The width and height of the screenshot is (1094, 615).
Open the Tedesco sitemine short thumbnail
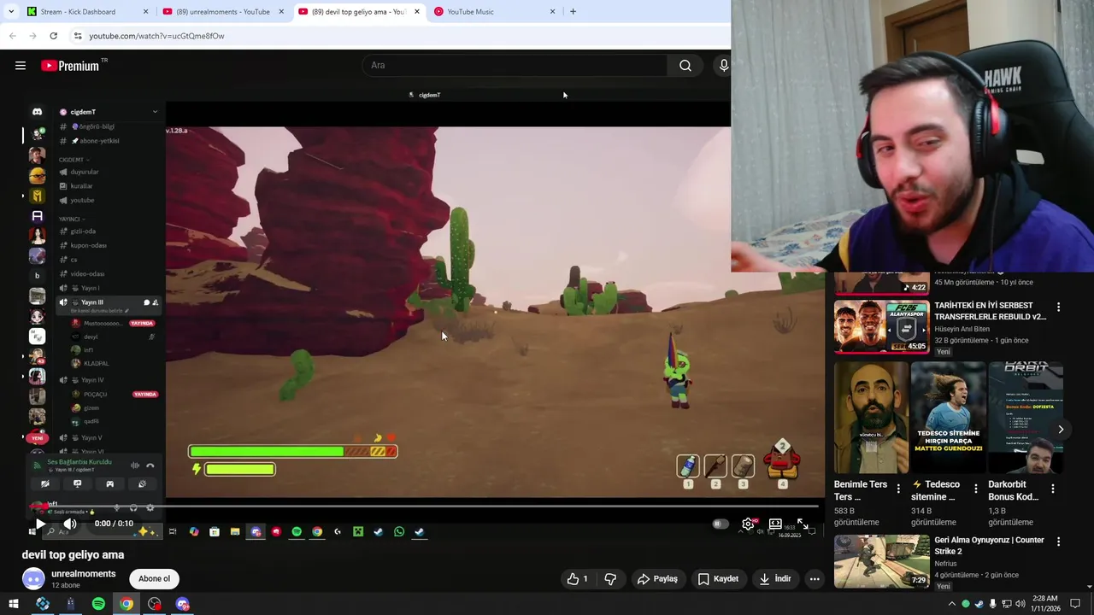(x=948, y=418)
